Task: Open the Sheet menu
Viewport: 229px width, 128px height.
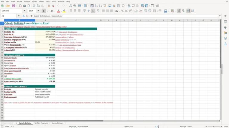Action: click(41, 1)
